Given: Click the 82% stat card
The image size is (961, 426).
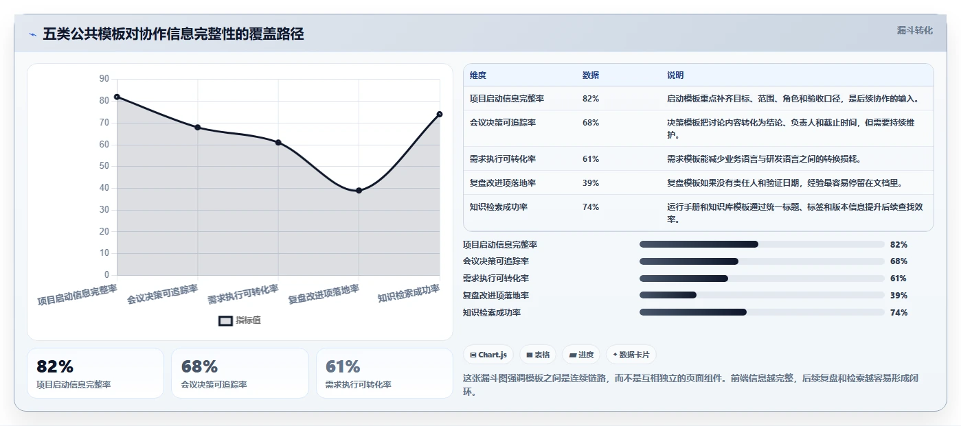Looking at the screenshot, I should [95, 373].
